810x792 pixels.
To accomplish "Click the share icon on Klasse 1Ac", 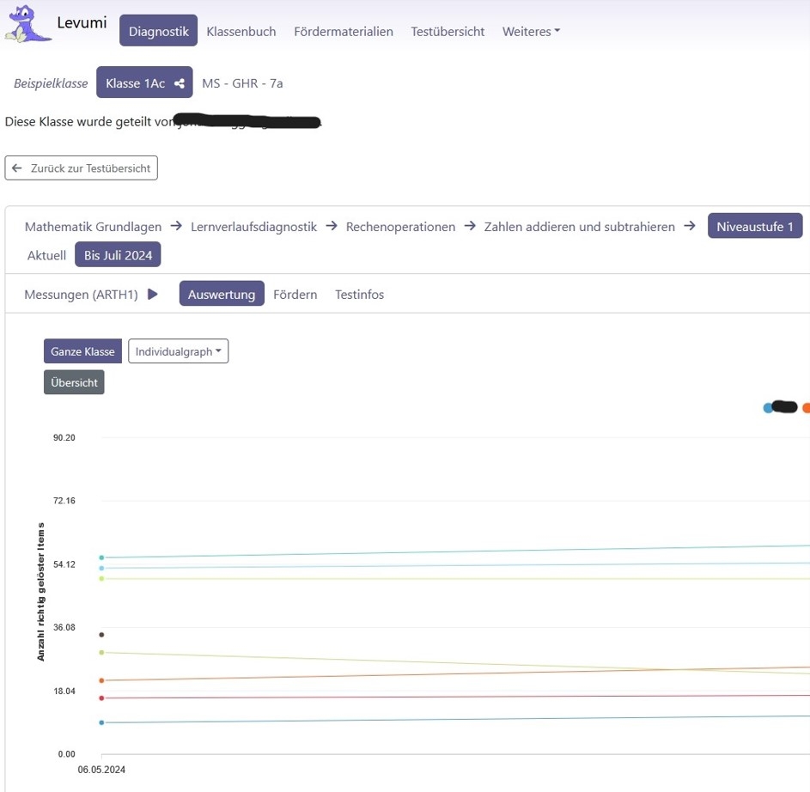I will 180,83.
